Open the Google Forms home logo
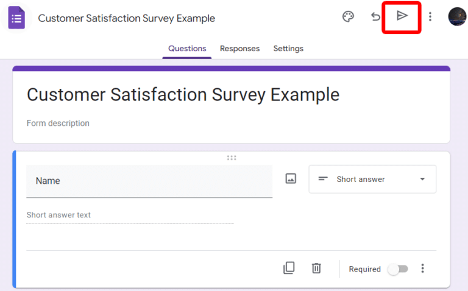This screenshot has height=291, width=468. click(x=16, y=18)
